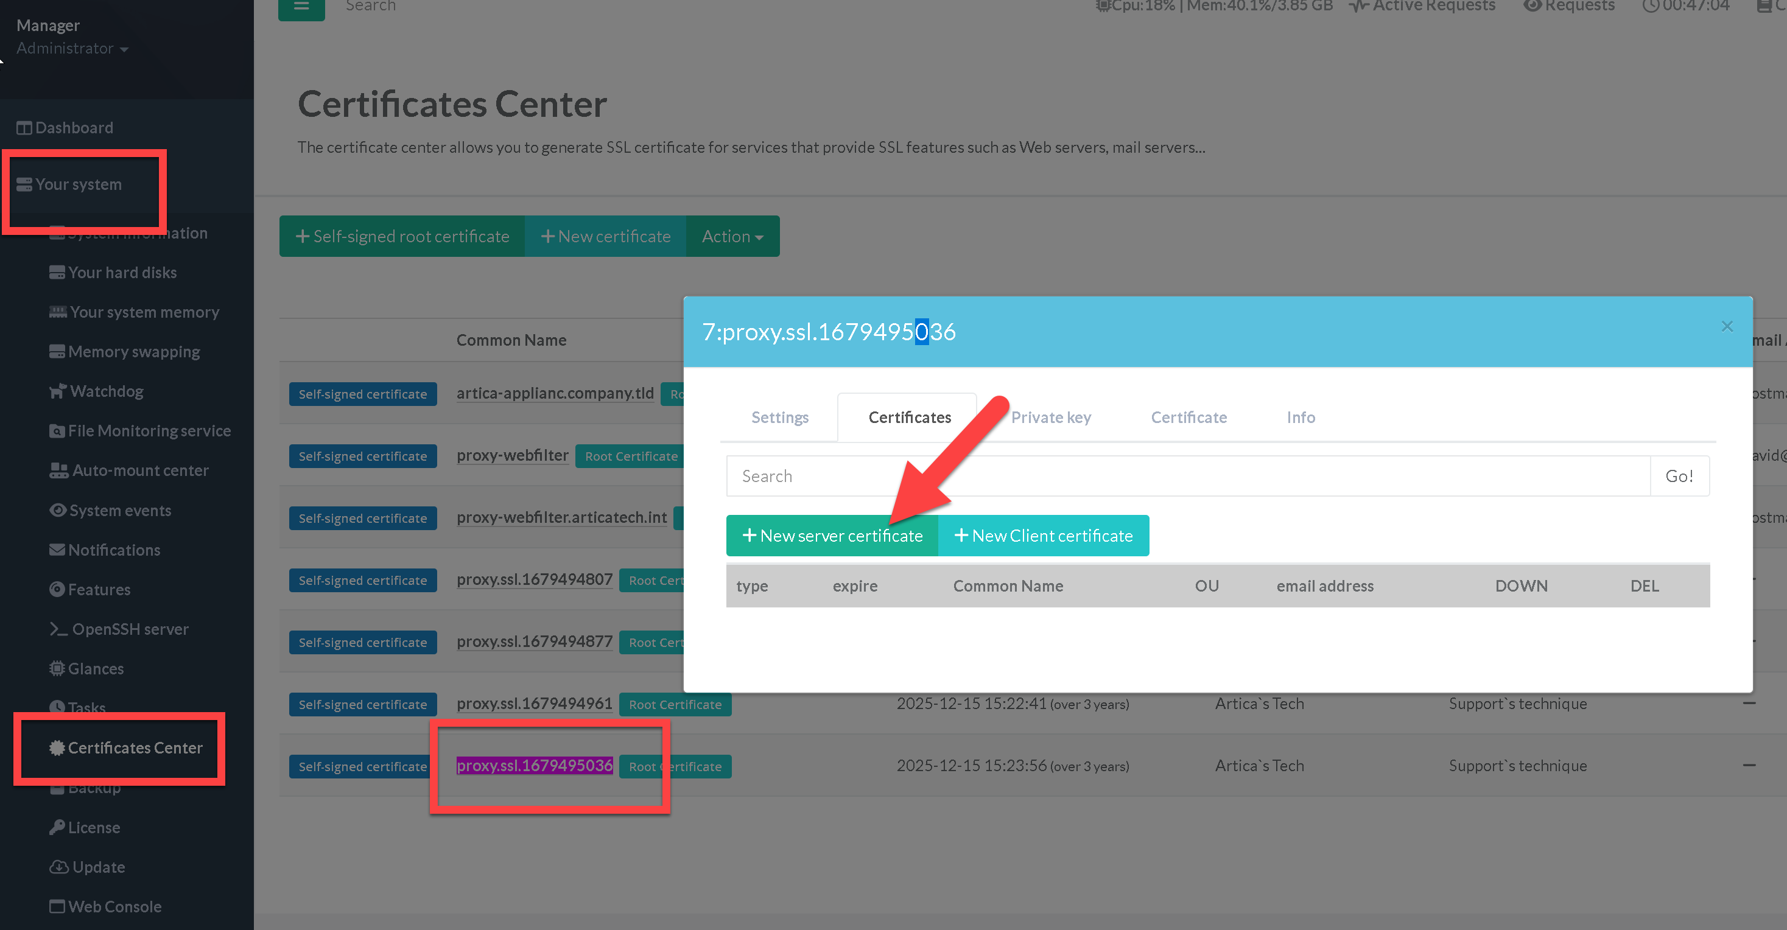Click New Client certificate button
The image size is (1787, 930).
coord(1044,536)
